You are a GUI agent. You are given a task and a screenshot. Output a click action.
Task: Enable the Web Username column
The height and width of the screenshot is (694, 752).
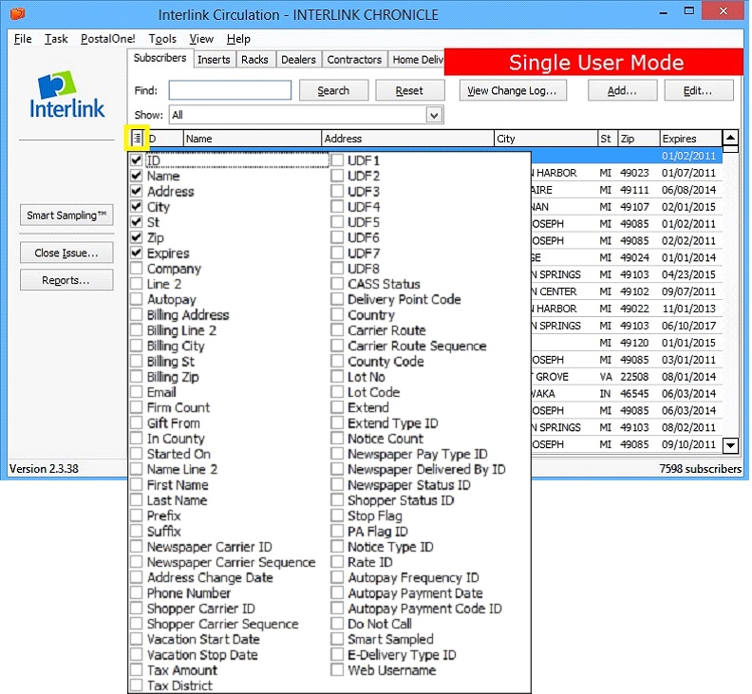point(337,670)
